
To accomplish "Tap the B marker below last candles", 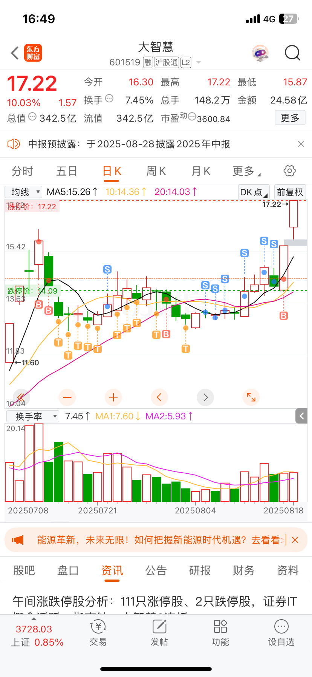I will 284,315.
